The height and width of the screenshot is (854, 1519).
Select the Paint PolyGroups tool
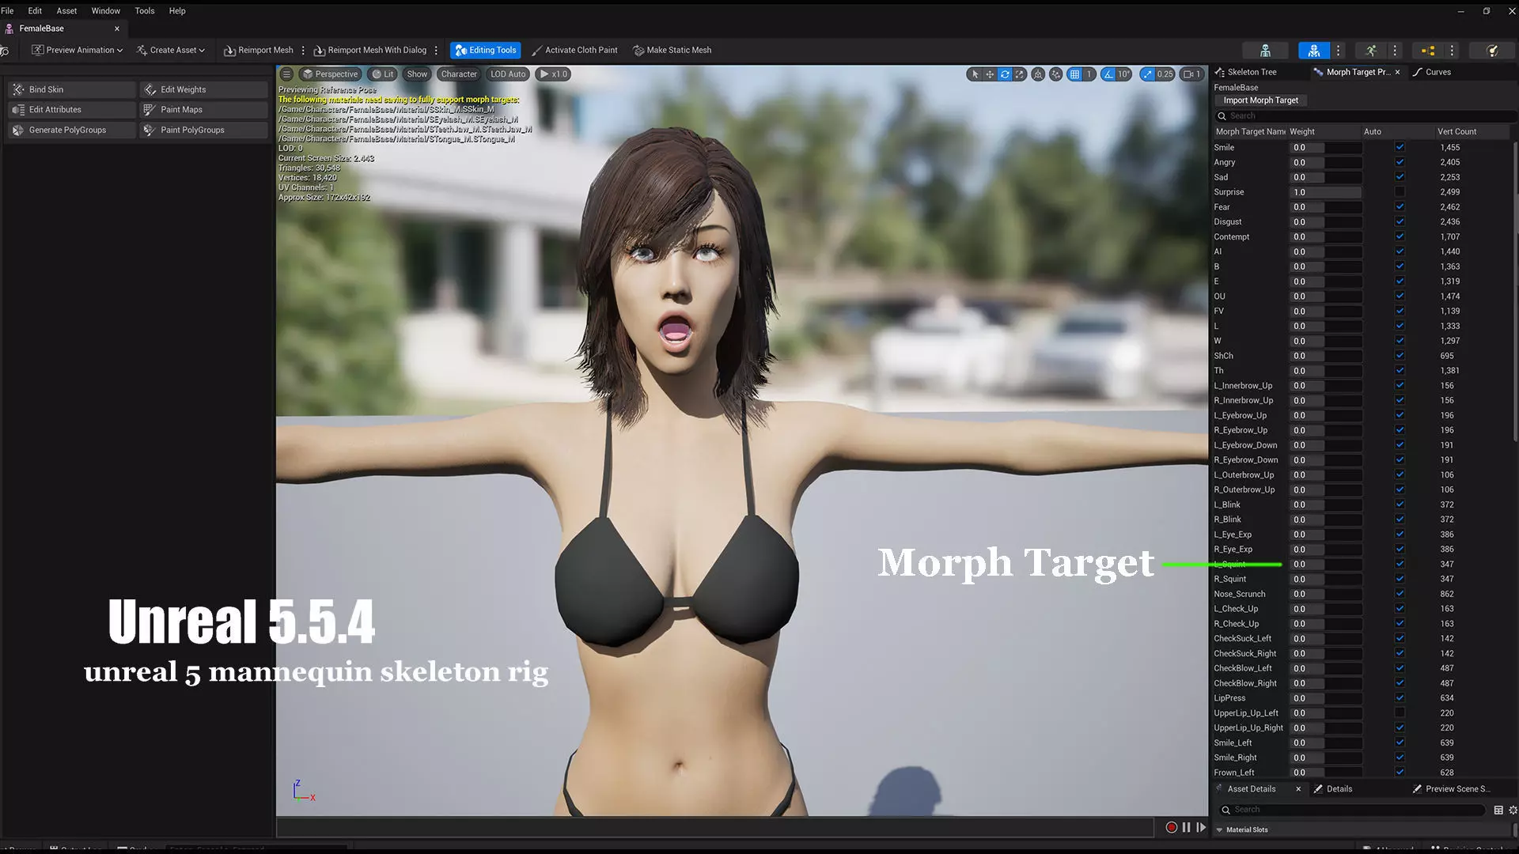pos(204,130)
